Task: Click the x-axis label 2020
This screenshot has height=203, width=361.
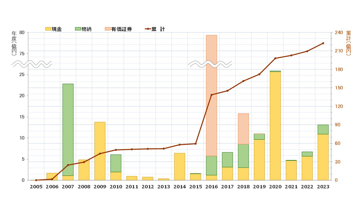Action: [x=275, y=187]
